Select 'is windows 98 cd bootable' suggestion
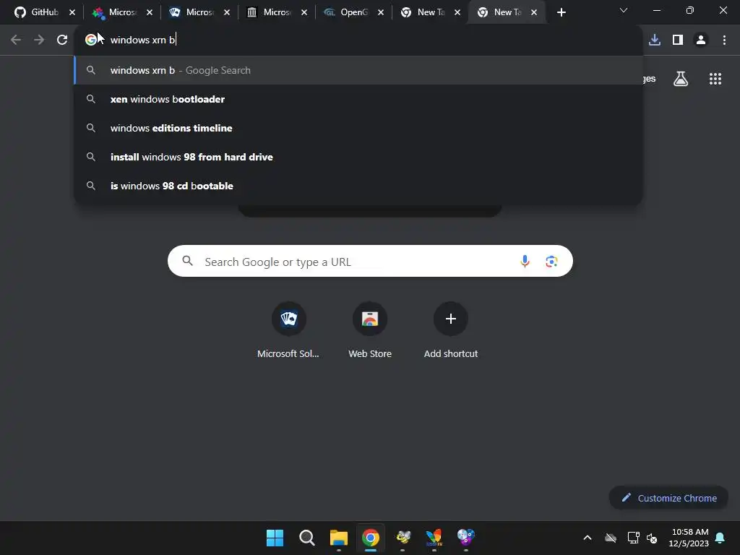Viewport: 740px width, 555px height. tap(358, 186)
